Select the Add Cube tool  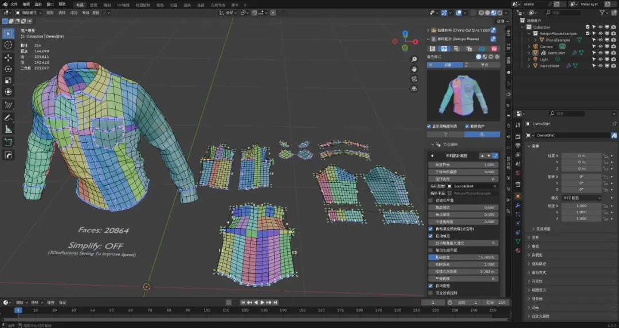click(9, 142)
